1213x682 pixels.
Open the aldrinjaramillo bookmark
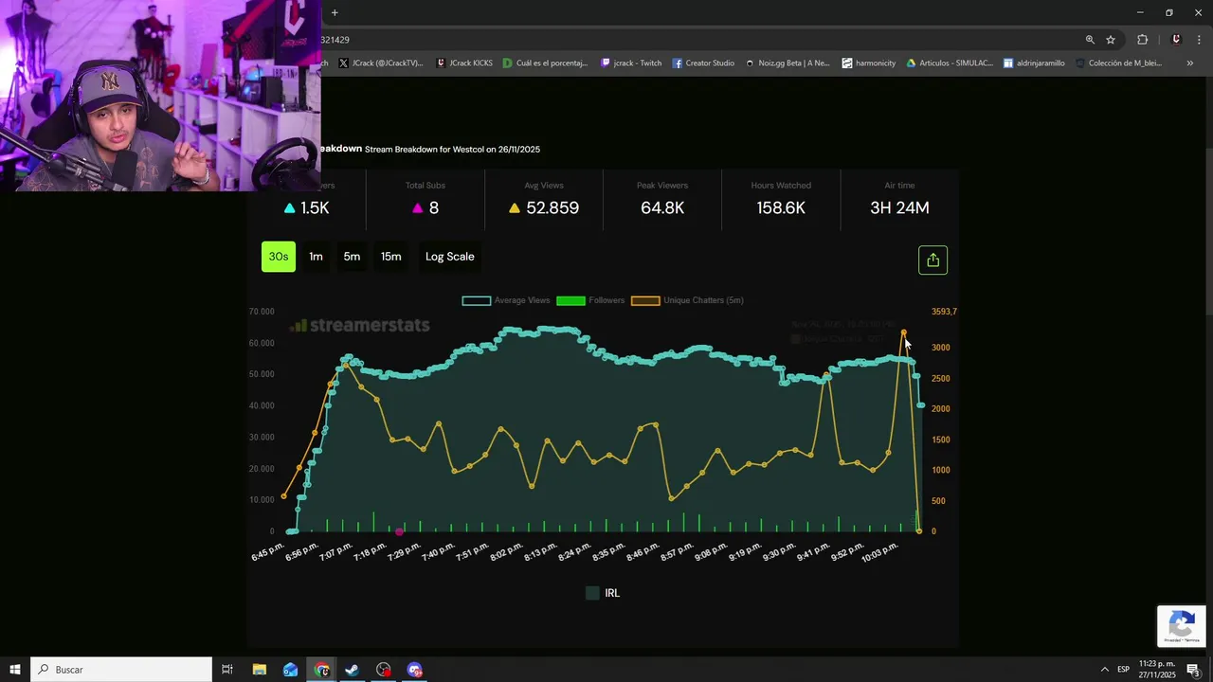click(1034, 63)
